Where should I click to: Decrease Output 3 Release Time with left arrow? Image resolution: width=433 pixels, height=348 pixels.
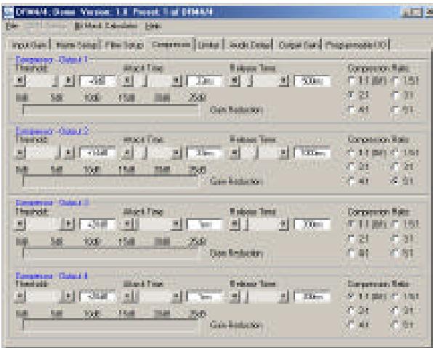click(x=235, y=224)
